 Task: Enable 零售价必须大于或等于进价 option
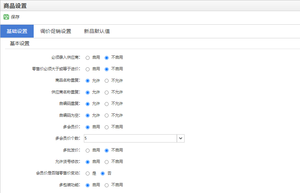[x=87, y=69]
